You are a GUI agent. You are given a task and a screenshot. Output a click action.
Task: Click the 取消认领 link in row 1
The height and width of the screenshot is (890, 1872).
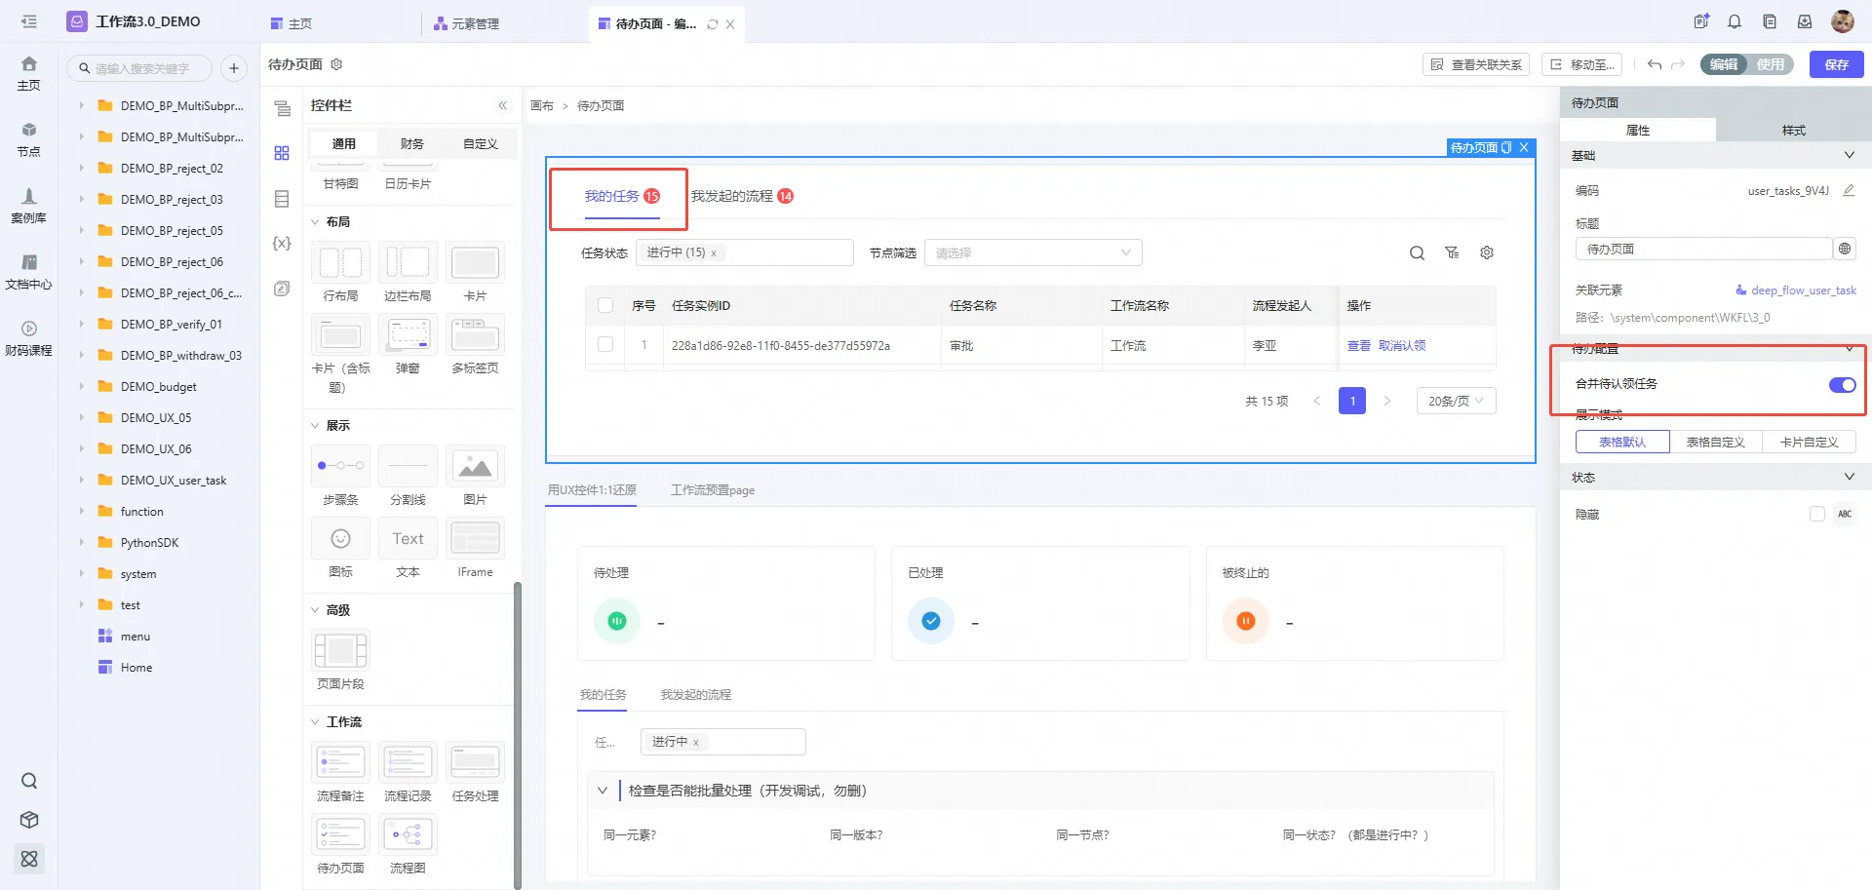click(1402, 346)
